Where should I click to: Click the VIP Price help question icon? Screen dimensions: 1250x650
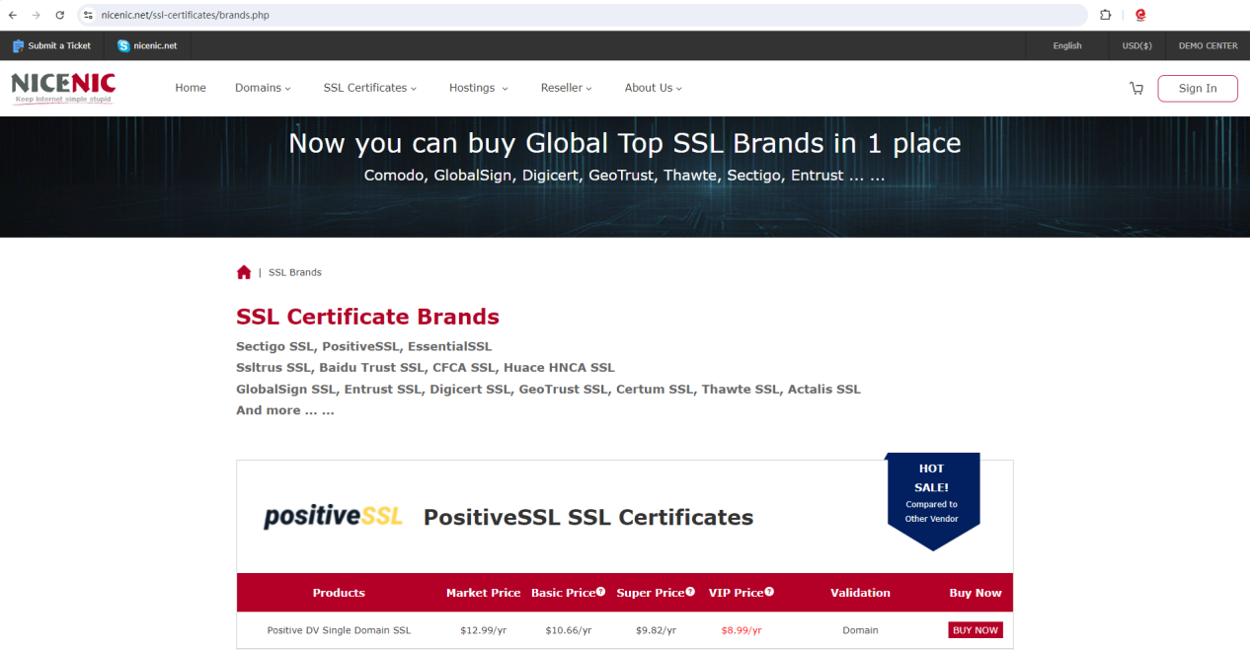click(768, 592)
